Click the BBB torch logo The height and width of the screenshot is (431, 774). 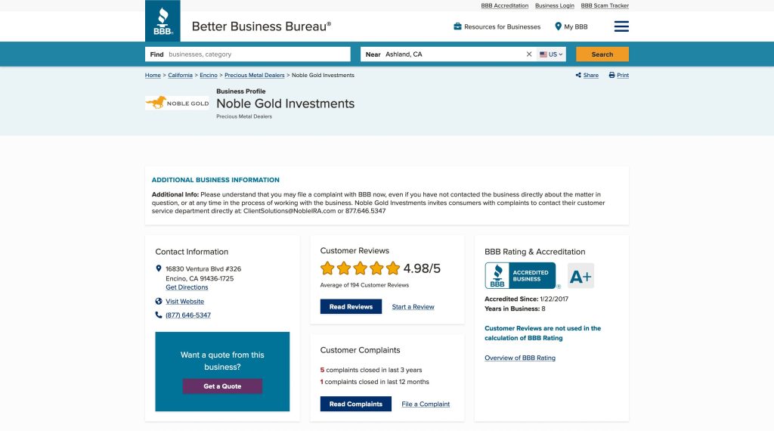pos(163,21)
